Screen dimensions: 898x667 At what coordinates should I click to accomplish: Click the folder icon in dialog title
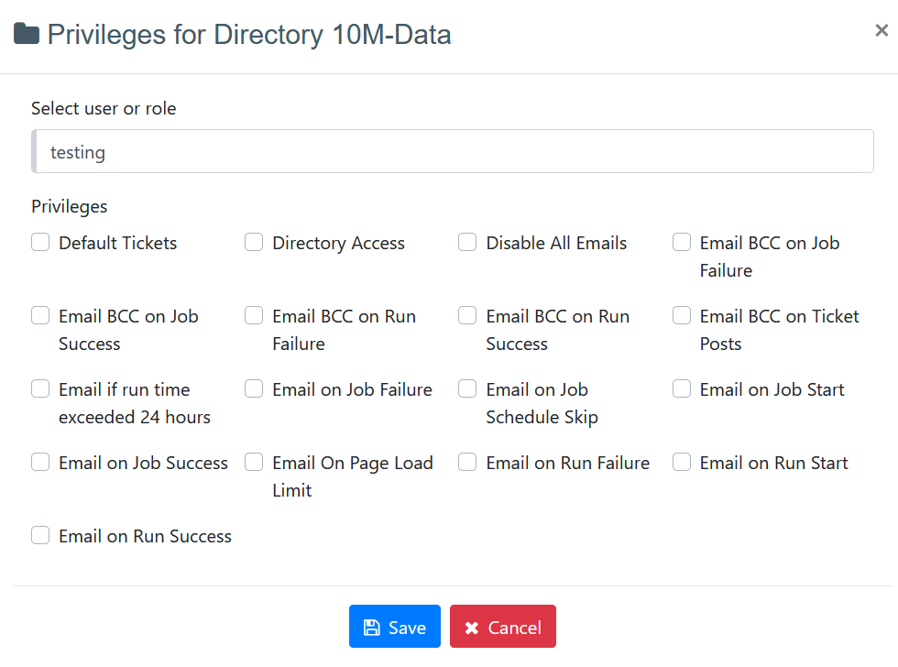27,35
